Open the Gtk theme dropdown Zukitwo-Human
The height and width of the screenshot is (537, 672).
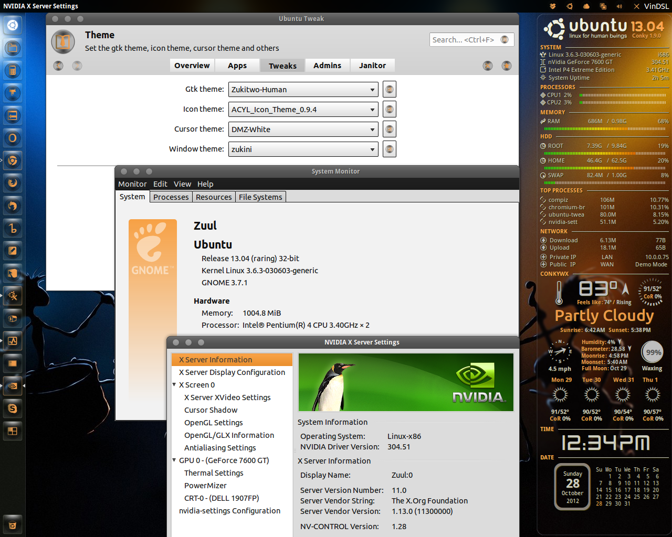tap(303, 90)
